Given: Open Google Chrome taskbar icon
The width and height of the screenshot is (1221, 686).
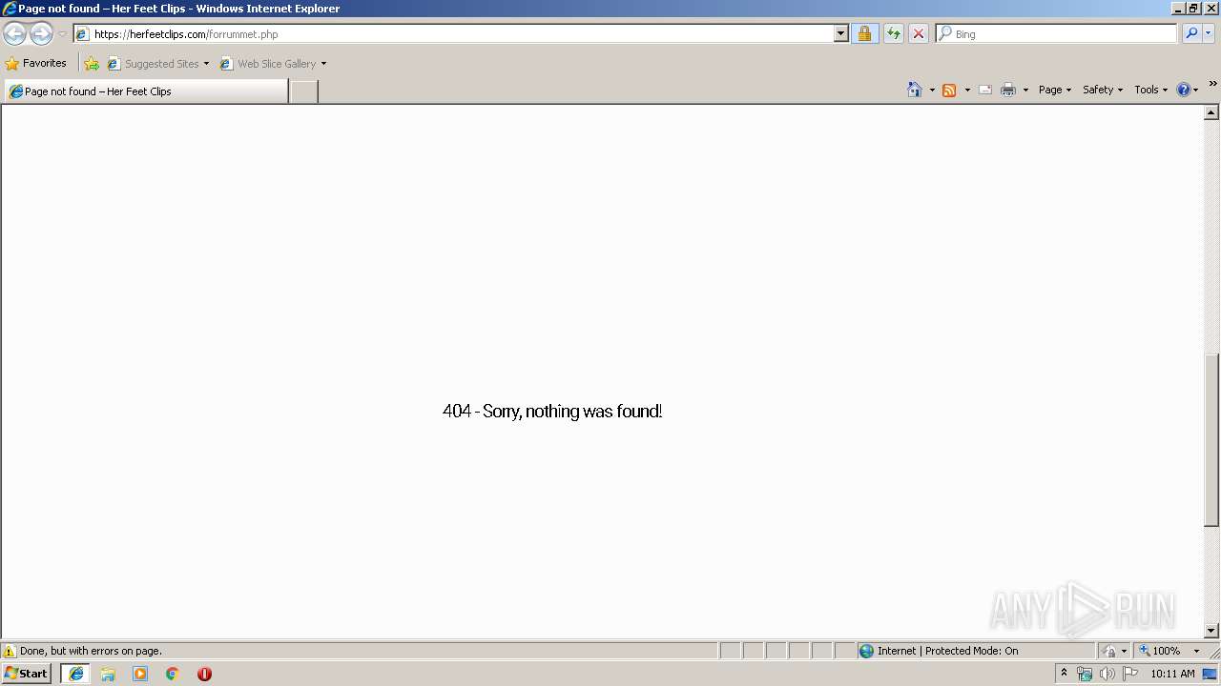Looking at the screenshot, I should tap(173, 674).
